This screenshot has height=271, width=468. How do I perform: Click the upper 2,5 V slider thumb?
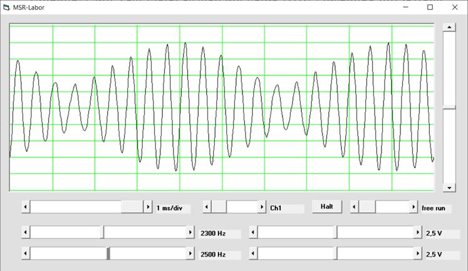click(x=336, y=233)
